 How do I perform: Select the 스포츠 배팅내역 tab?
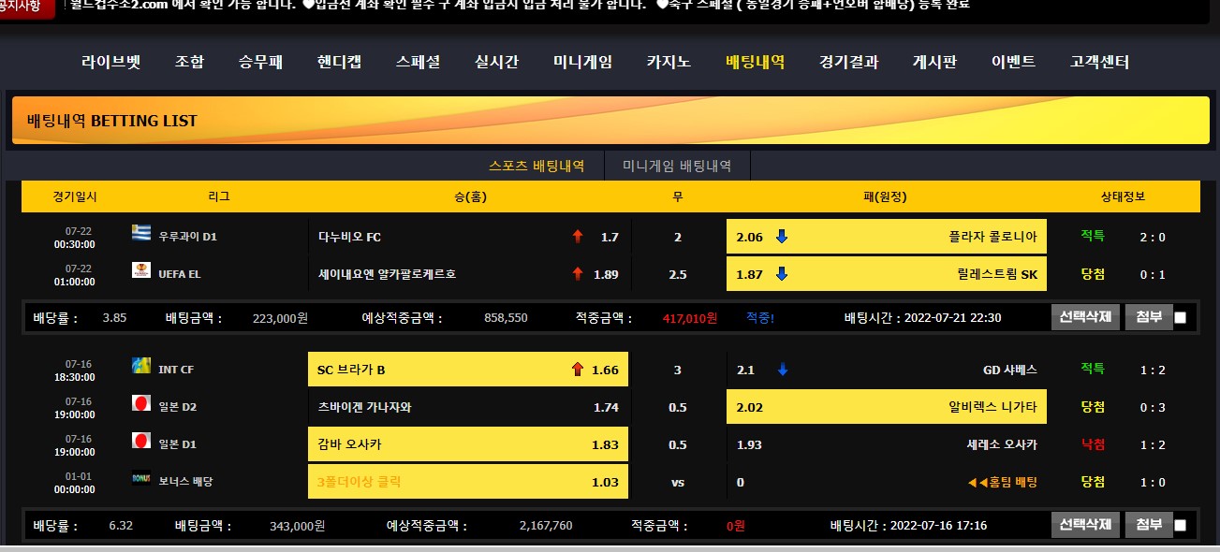coord(537,166)
